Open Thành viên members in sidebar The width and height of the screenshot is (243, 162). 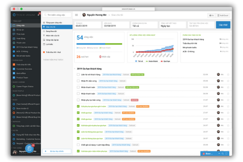14,43
